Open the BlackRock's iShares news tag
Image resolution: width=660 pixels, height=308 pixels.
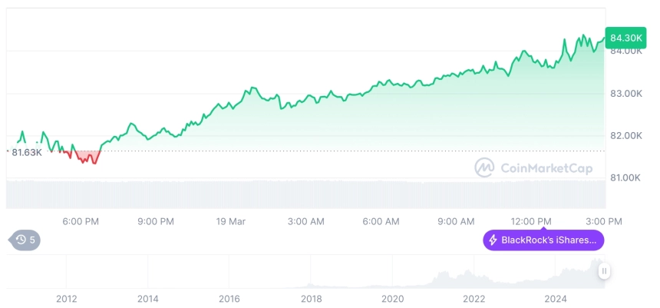pos(543,240)
